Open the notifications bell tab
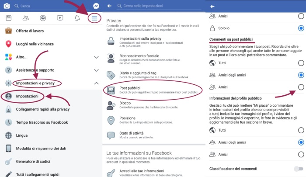This screenshot has width=306, height=177. [x=77, y=18]
